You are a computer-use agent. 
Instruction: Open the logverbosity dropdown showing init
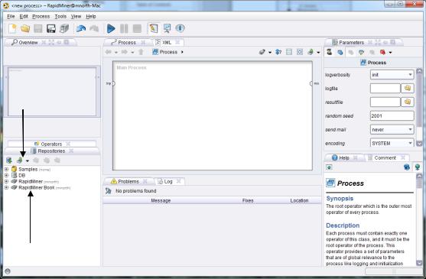(x=392, y=75)
